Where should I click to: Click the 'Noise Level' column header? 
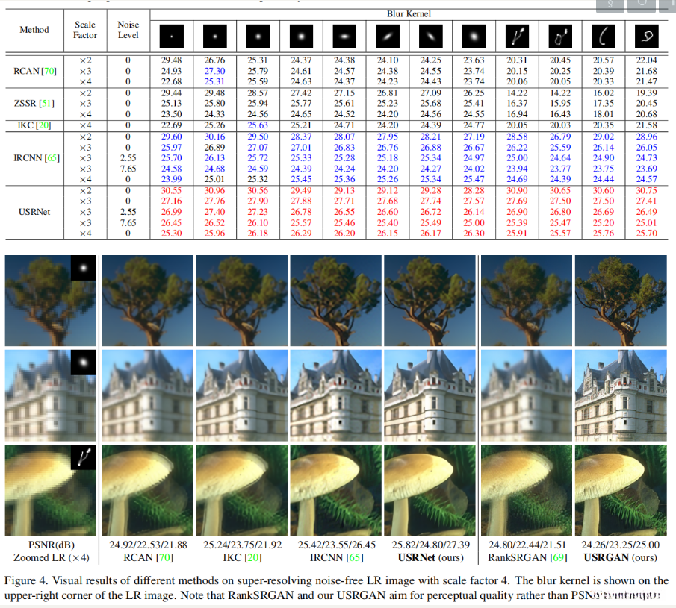click(x=128, y=30)
